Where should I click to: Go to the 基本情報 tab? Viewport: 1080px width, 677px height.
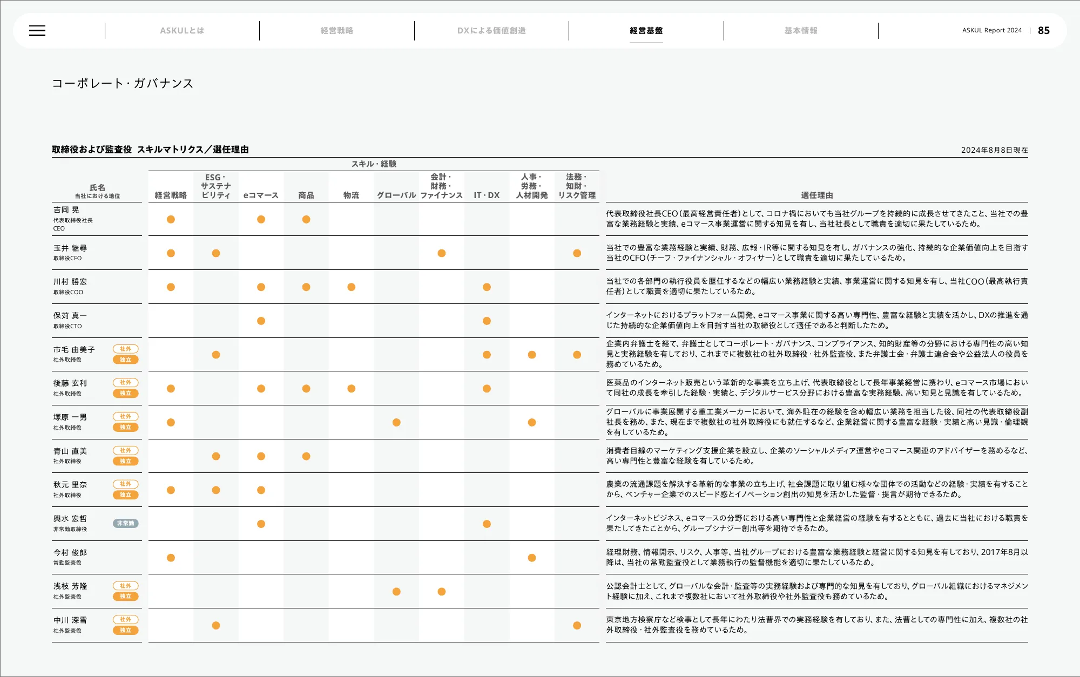tap(801, 31)
